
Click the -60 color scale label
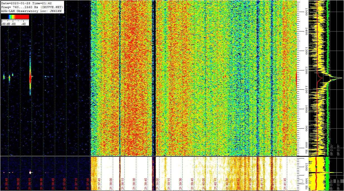coord(13,24)
